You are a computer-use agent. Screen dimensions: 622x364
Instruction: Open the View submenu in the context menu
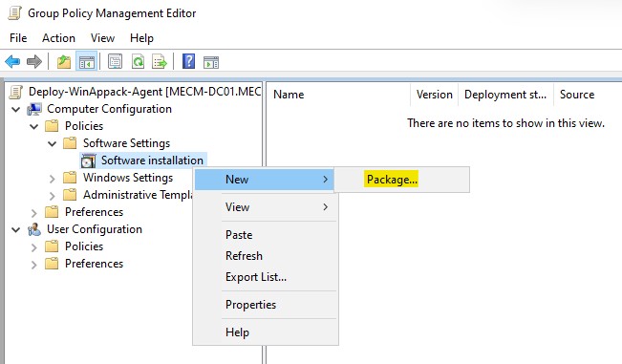pos(265,207)
